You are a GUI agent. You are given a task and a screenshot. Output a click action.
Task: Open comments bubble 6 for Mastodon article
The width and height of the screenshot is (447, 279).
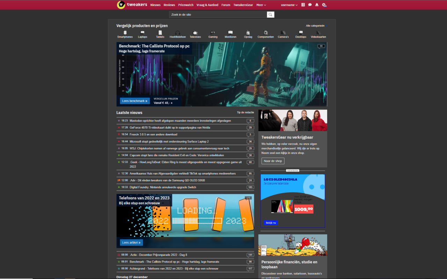250,121
